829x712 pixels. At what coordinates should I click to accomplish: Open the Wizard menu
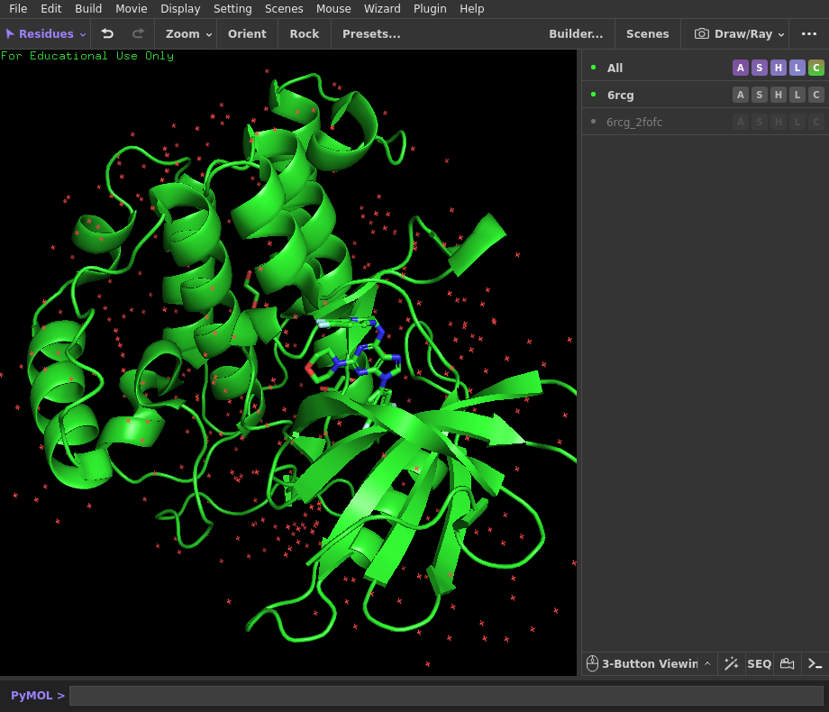382,8
